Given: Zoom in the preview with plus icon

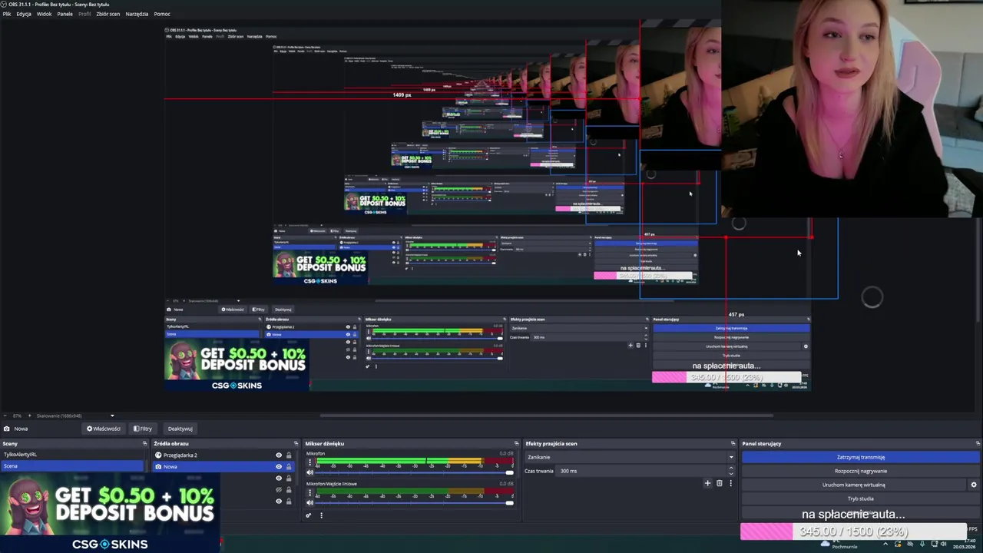Looking at the screenshot, I should click(x=29, y=416).
